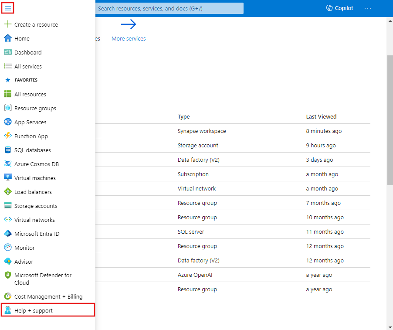Open the top bar ellipsis overflow menu
Screen dimensions: 393x330
[368, 8]
